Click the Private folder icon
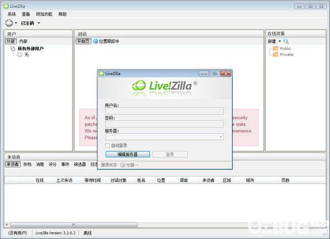 tap(276, 54)
